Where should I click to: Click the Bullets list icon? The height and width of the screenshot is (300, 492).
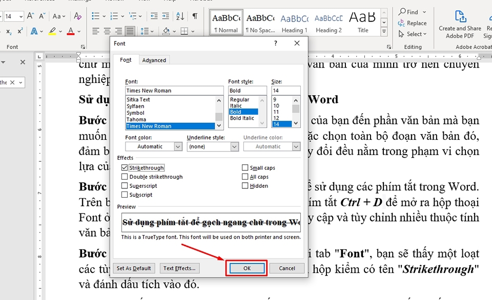(95, 16)
